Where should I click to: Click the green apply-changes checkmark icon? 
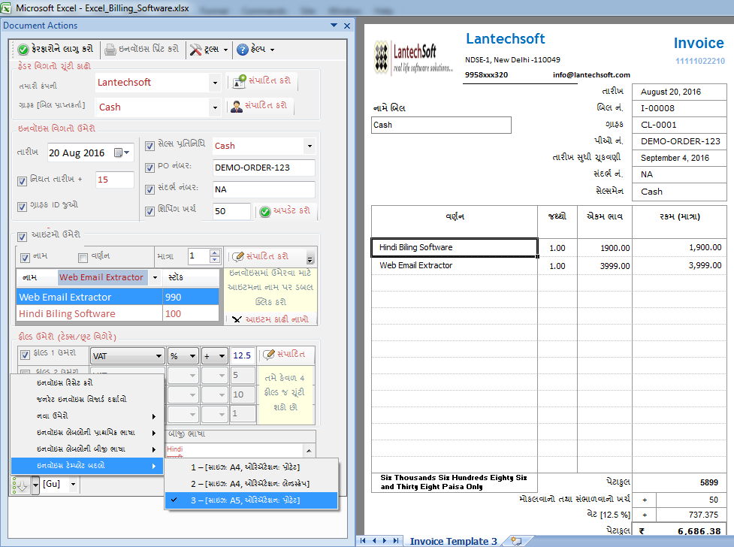click(23, 49)
